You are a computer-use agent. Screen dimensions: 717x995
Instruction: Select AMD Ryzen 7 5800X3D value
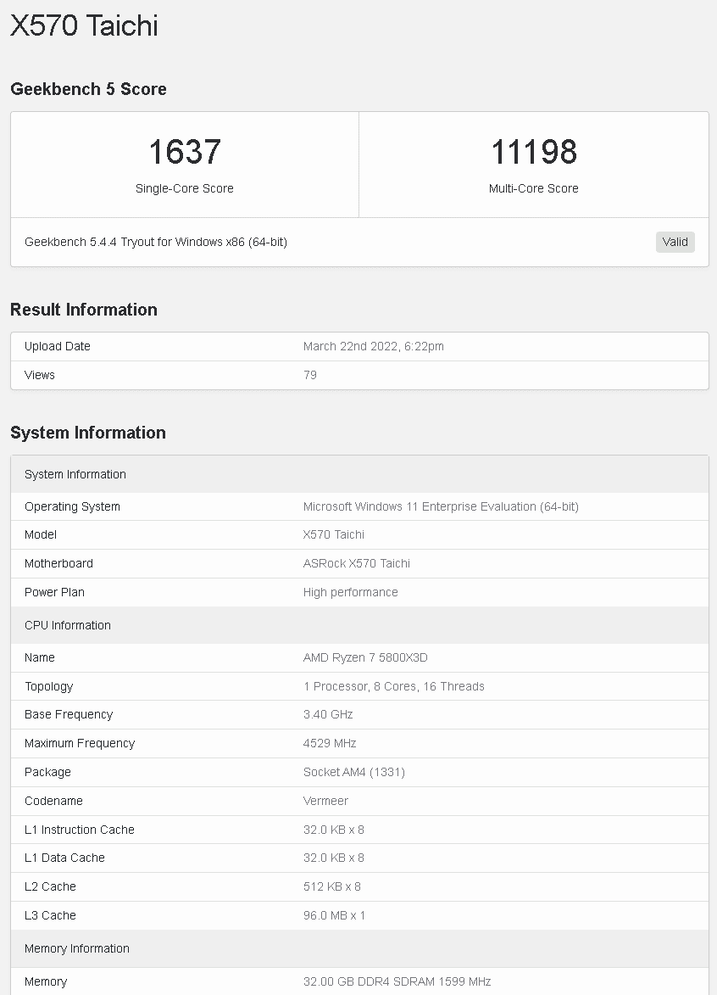pyautogui.click(x=365, y=657)
